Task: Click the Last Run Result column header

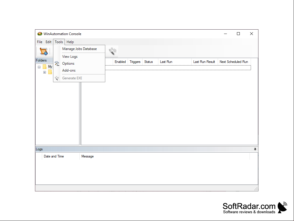Action: 204,62
